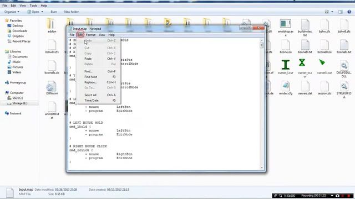Open the addon folder in Explorer
Screen dimensions: 355x199
point(52,25)
